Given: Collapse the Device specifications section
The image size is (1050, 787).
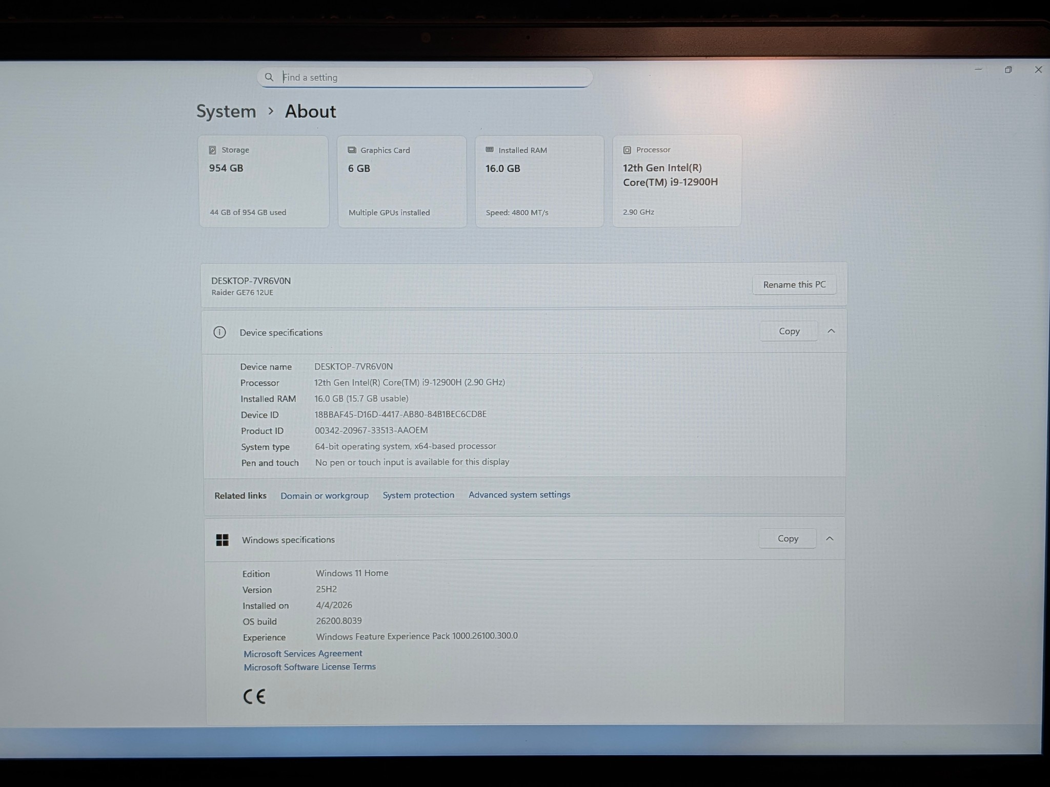Looking at the screenshot, I should (831, 331).
